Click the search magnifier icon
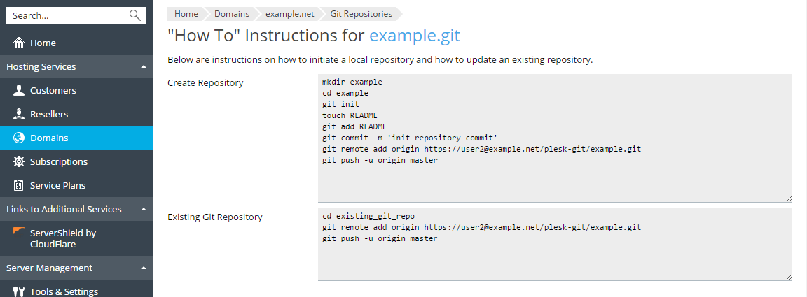The image size is (807, 297). pos(135,15)
